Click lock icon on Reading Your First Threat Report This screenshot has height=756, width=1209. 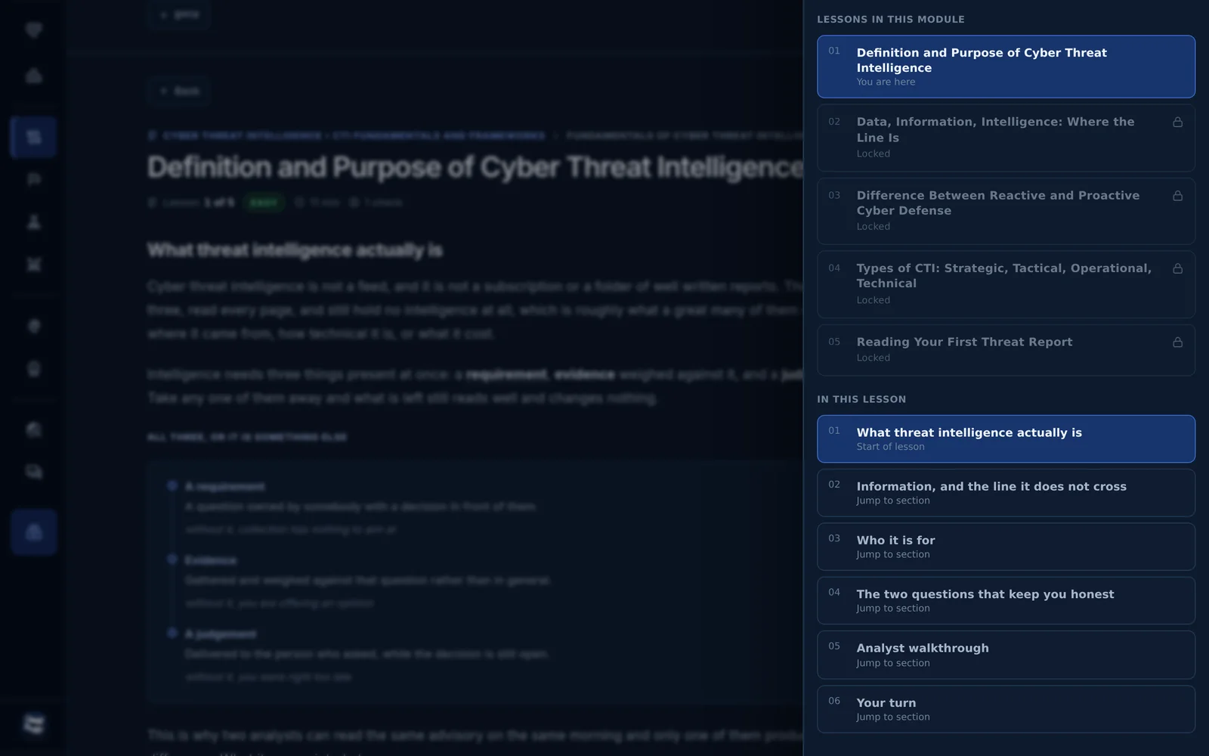[1177, 342]
